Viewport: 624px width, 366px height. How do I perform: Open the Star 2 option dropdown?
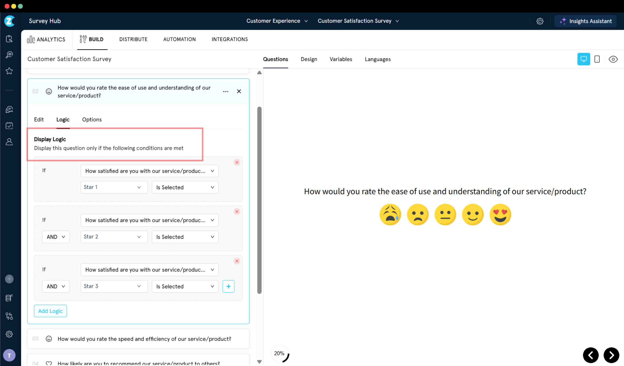click(x=114, y=237)
